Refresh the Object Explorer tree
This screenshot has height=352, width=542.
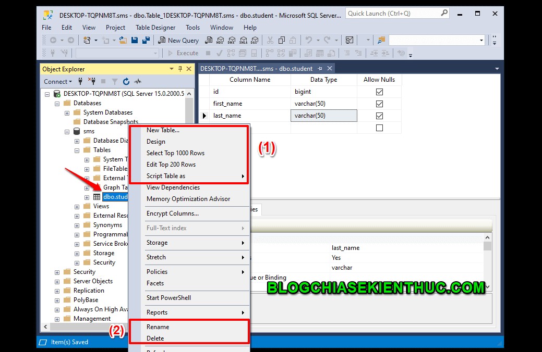[x=125, y=81]
